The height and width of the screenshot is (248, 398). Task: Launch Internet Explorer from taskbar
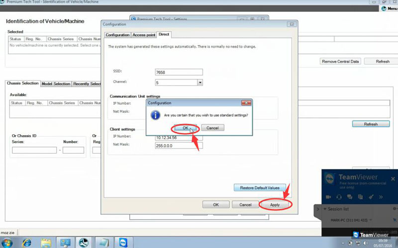click(27, 243)
